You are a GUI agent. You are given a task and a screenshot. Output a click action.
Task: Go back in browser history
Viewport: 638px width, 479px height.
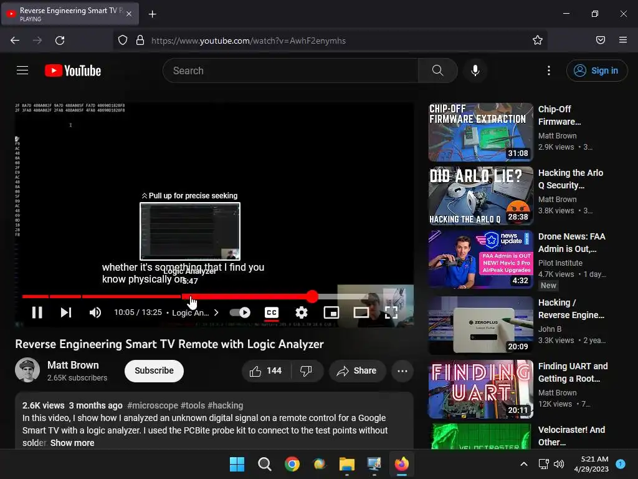(x=15, y=40)
